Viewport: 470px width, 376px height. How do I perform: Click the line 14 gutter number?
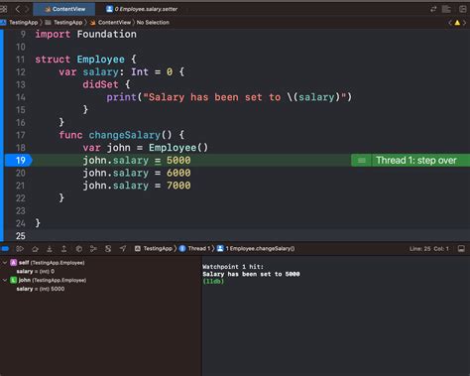pos(21,97)
